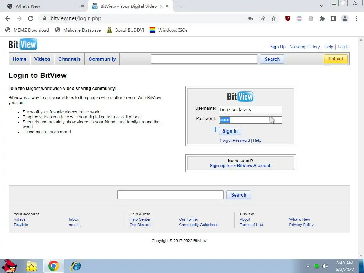Focus the Username field
The width and height of the screenshot is (364, 273).
[x=250, y=109]
